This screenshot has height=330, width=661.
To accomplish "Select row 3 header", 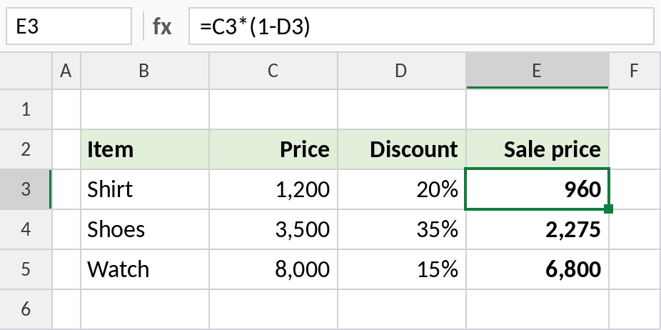I will point(26,189).
